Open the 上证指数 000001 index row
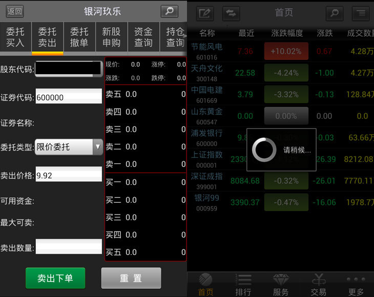This screenshot has height=297, width=374. [281, 159]
